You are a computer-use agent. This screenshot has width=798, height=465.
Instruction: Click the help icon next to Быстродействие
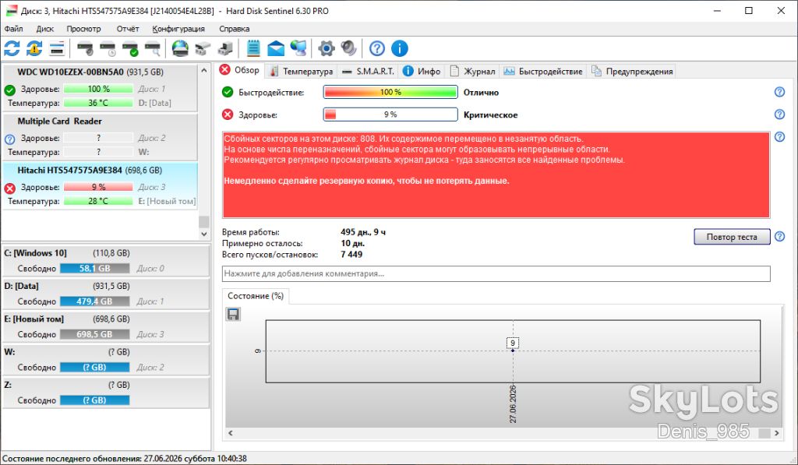click(779, 92)
